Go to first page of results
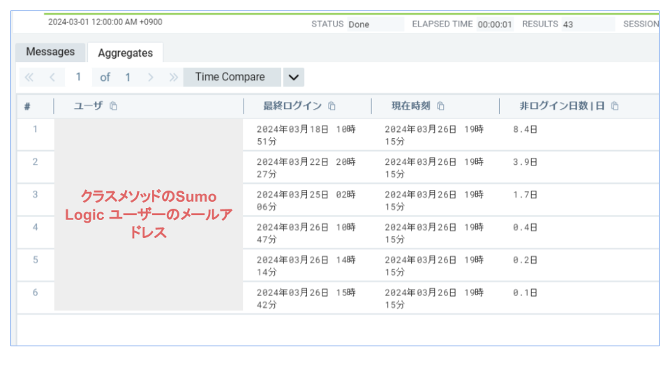Image resolution: width=670 pixels, height=377 pixels. click(29, 77)
